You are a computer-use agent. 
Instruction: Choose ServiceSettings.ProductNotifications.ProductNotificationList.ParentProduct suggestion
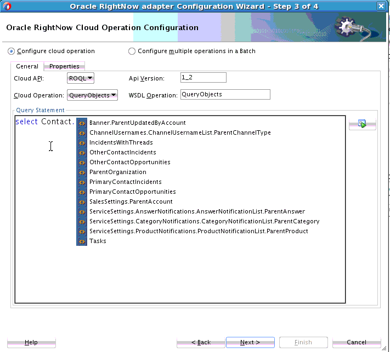click(x=199, y=232)
